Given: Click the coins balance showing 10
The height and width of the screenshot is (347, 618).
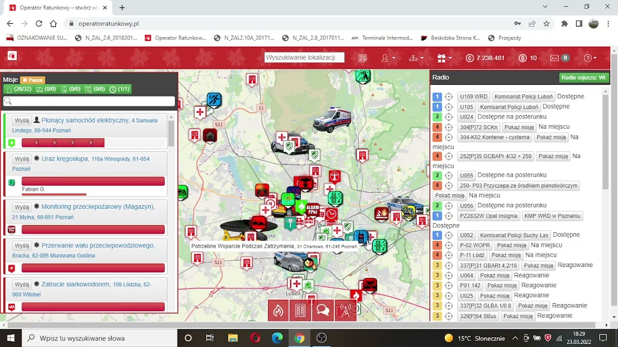Looking at the screenshot, I should [528, 58].
